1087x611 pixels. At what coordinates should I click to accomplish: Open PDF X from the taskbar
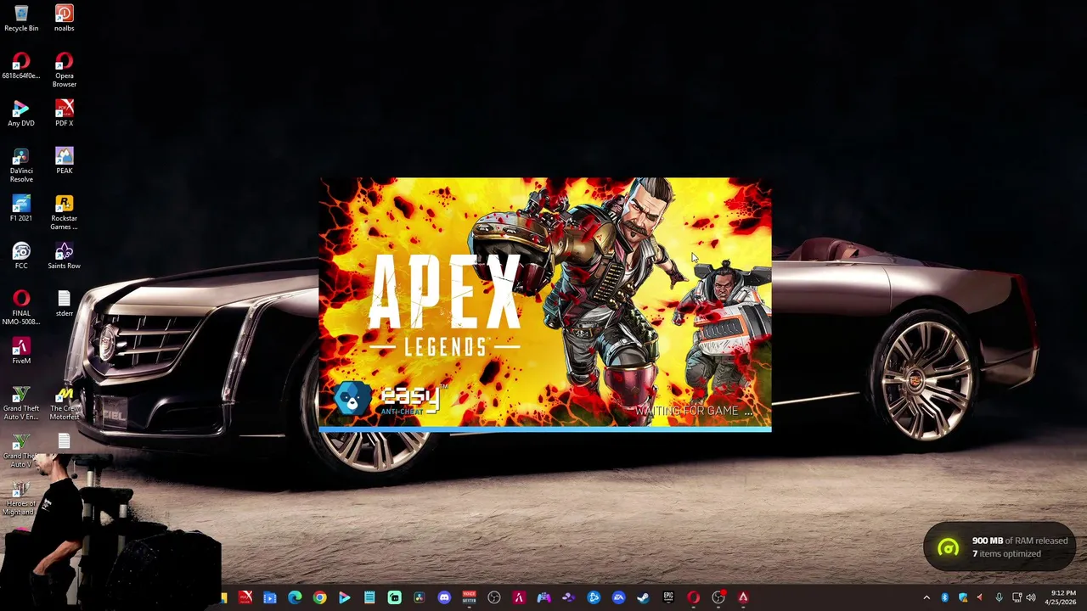[245, 597]
